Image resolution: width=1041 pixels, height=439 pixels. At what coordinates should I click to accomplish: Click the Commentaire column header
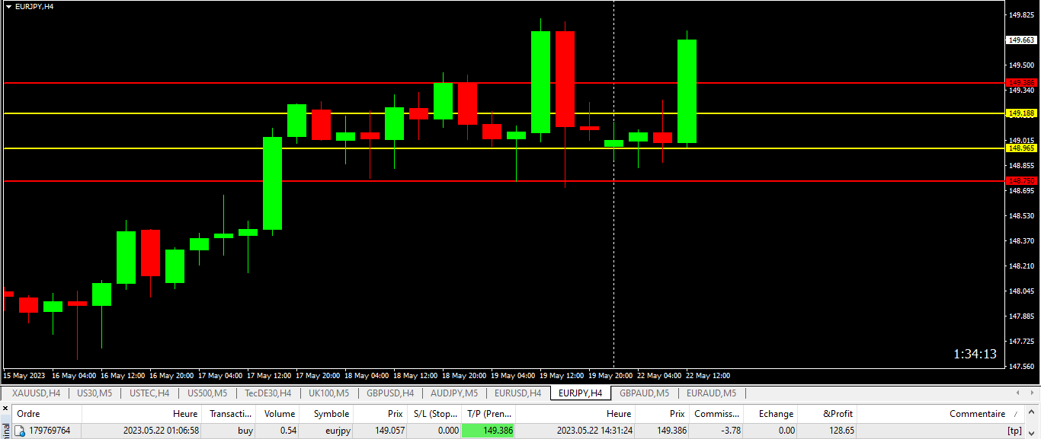click(x=976, y=414)
